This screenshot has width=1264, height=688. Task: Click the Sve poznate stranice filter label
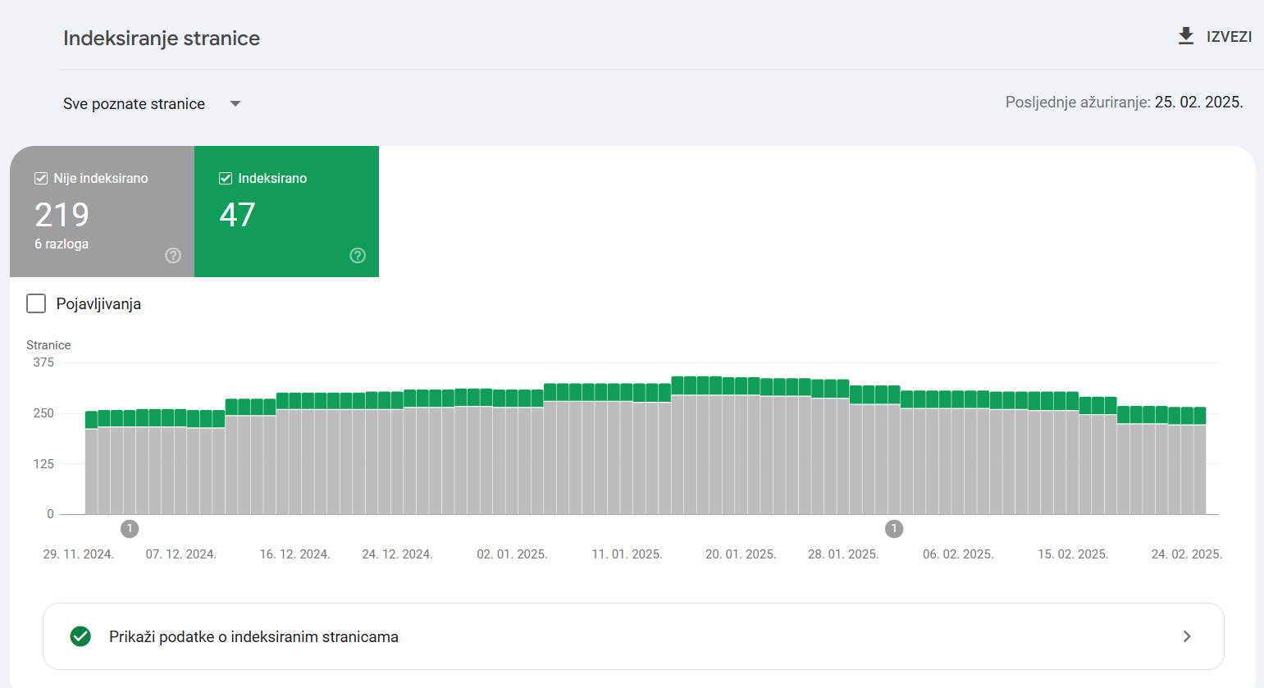(135, 104)
